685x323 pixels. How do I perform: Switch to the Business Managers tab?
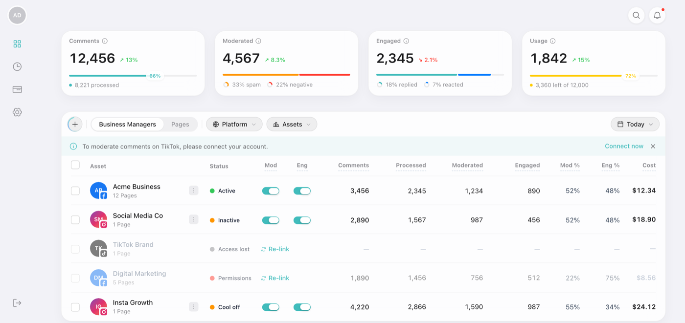127,124
